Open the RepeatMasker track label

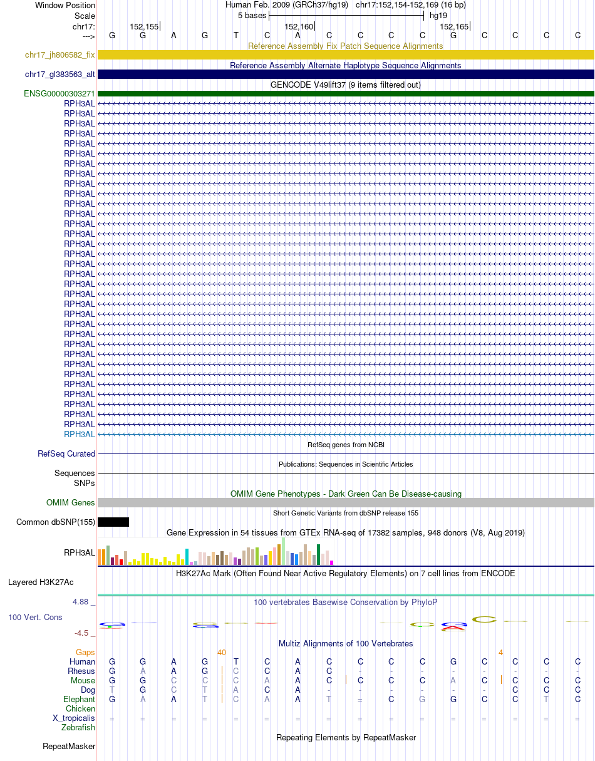click(x=69, y=746)
